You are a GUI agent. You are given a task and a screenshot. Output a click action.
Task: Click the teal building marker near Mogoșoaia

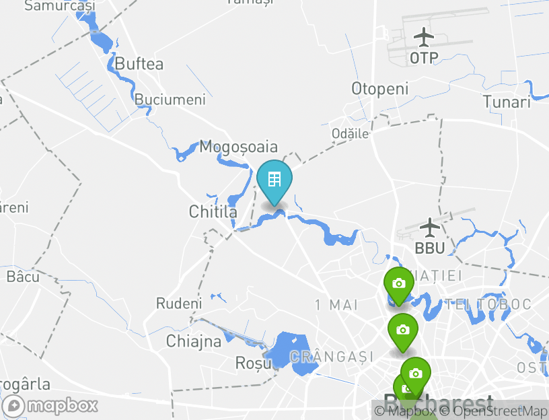tap(274, 182)
